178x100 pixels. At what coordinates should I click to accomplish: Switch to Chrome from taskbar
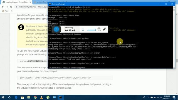35,97
